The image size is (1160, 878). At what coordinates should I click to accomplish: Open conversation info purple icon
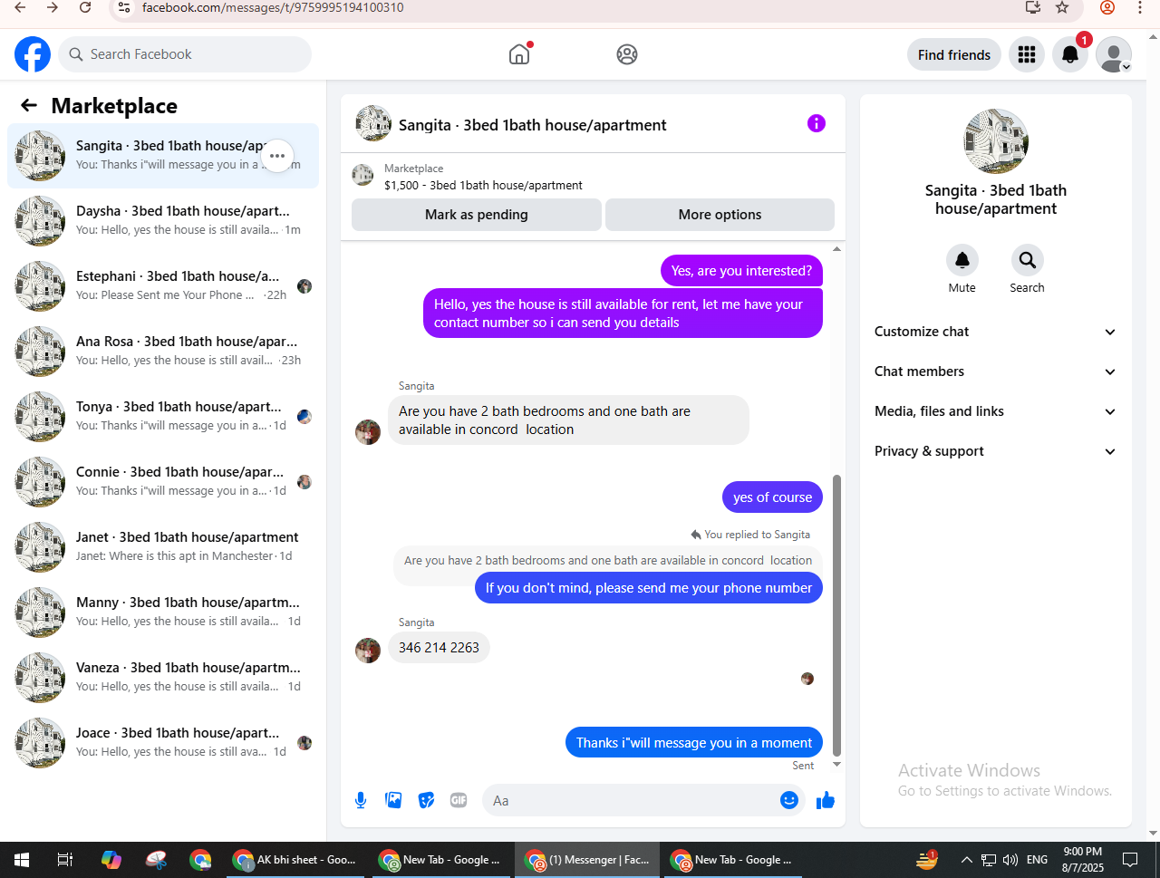817,123
